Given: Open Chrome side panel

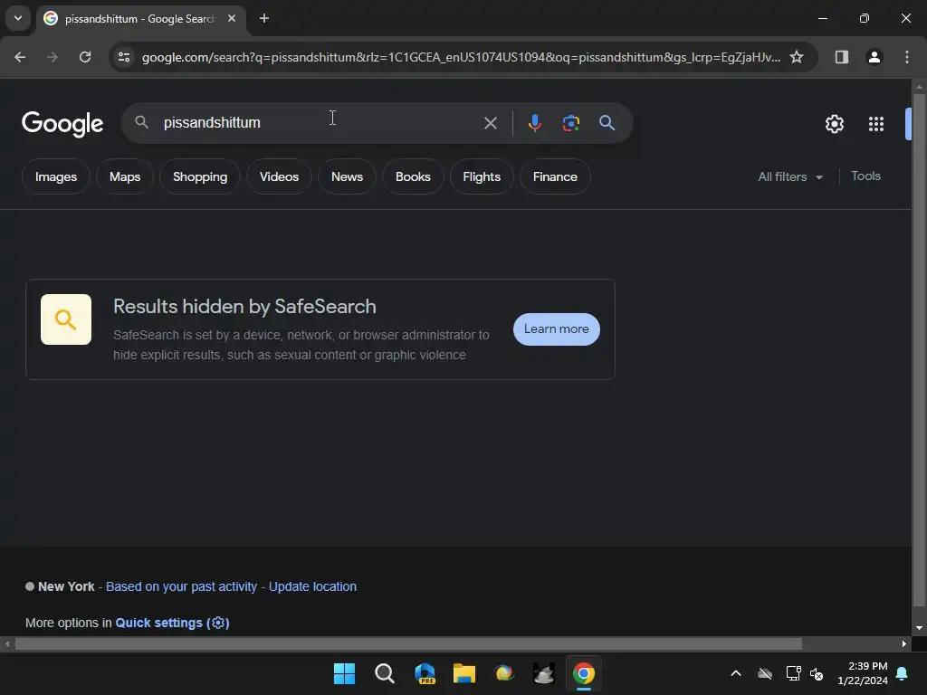Looking at the screenshot, I should [x=841, y=57].
